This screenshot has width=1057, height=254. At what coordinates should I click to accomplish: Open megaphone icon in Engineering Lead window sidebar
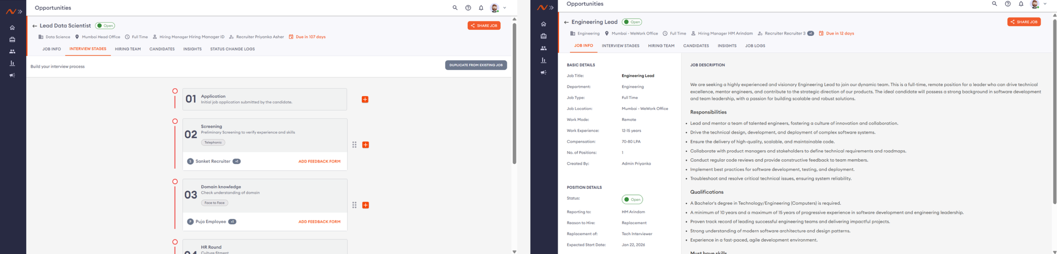[544, 72]
